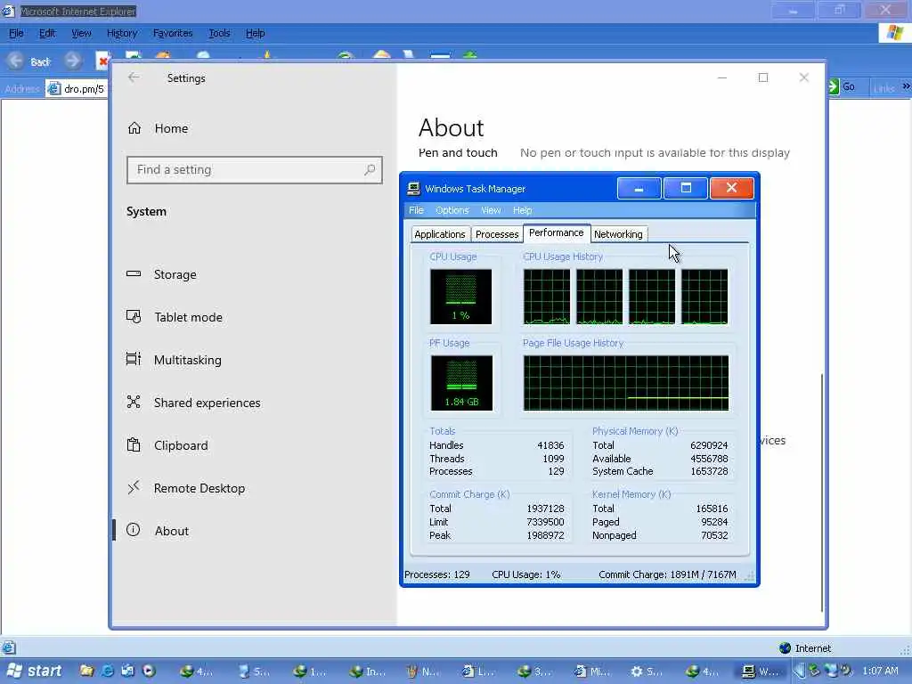Launch Internet Explorer from Quick Launch
This screenshot has height=684, width=912.
107,672
